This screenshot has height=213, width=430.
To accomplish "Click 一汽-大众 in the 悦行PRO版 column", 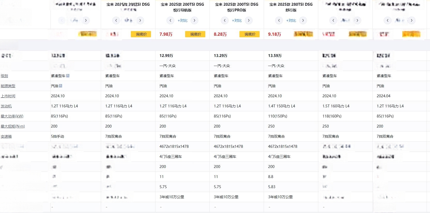I will [x=222, y=66].
